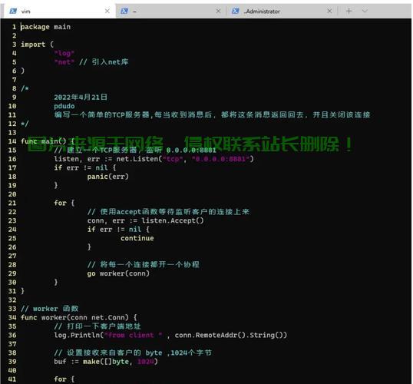Click the continue keyword on line 25
Image resolution: width=413 pixels, height=384 pixels.
point(137,238)
